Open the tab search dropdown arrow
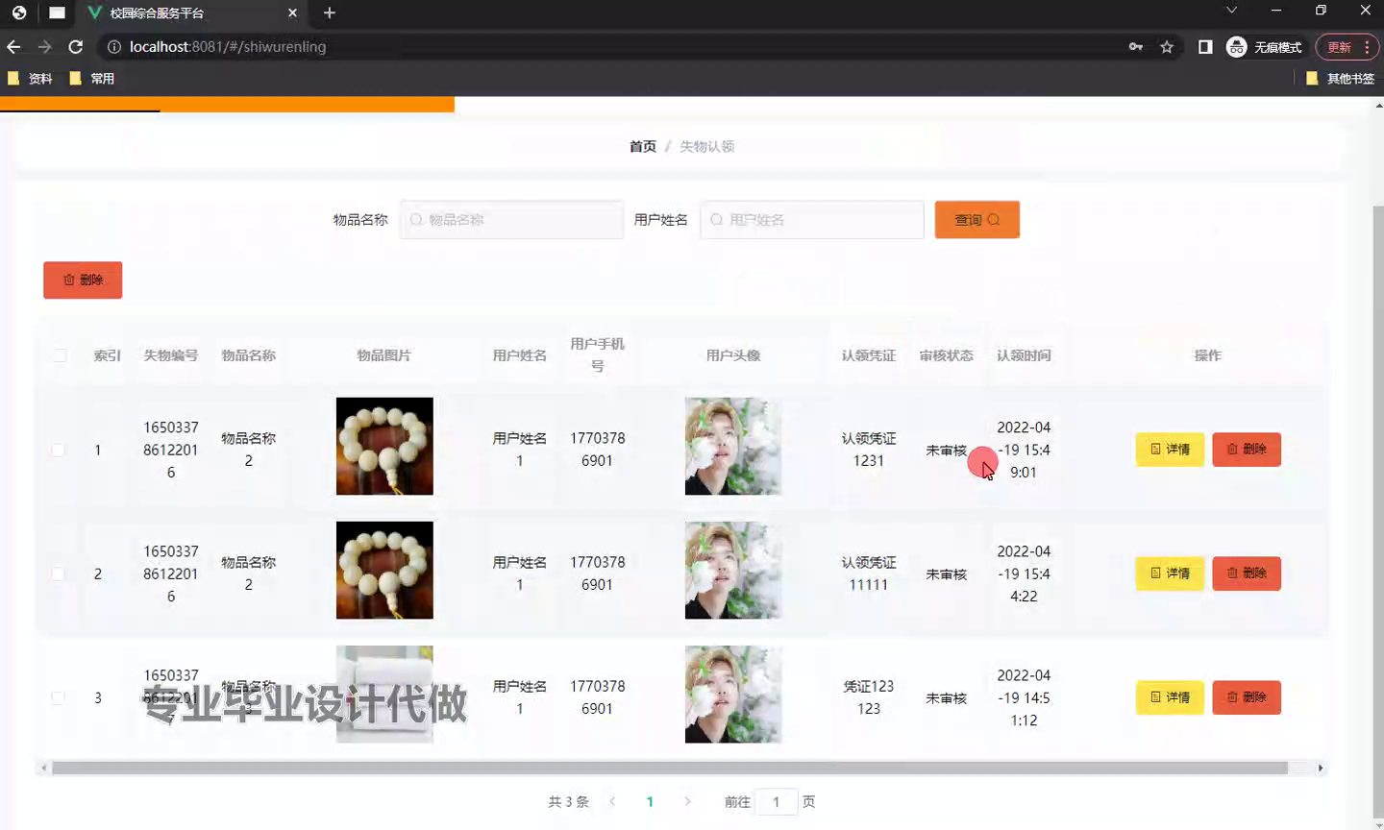This screenshot has height=830, width=1384. click(1231, 11)
